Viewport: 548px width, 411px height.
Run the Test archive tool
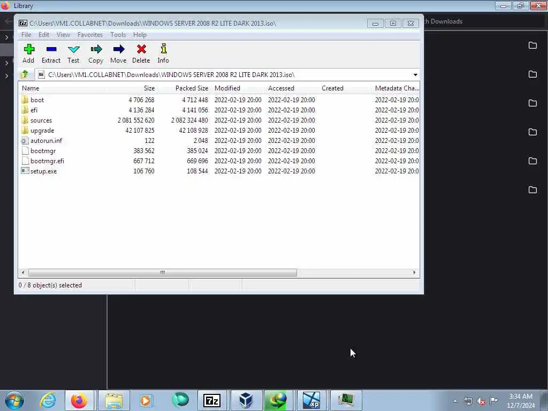73,54
